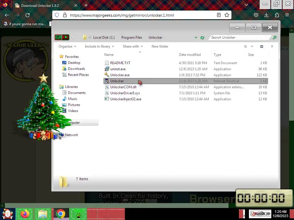The height and width of the screenshot is (220, 294).
Task: Select the README.TXT file
Action: click(186, 63)
